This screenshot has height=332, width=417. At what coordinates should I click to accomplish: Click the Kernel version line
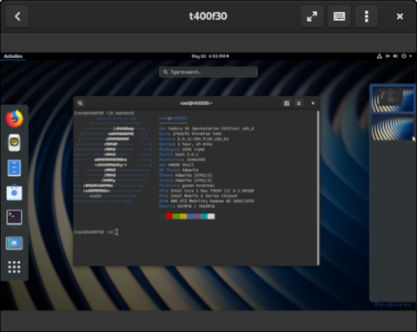pos(194,139)
